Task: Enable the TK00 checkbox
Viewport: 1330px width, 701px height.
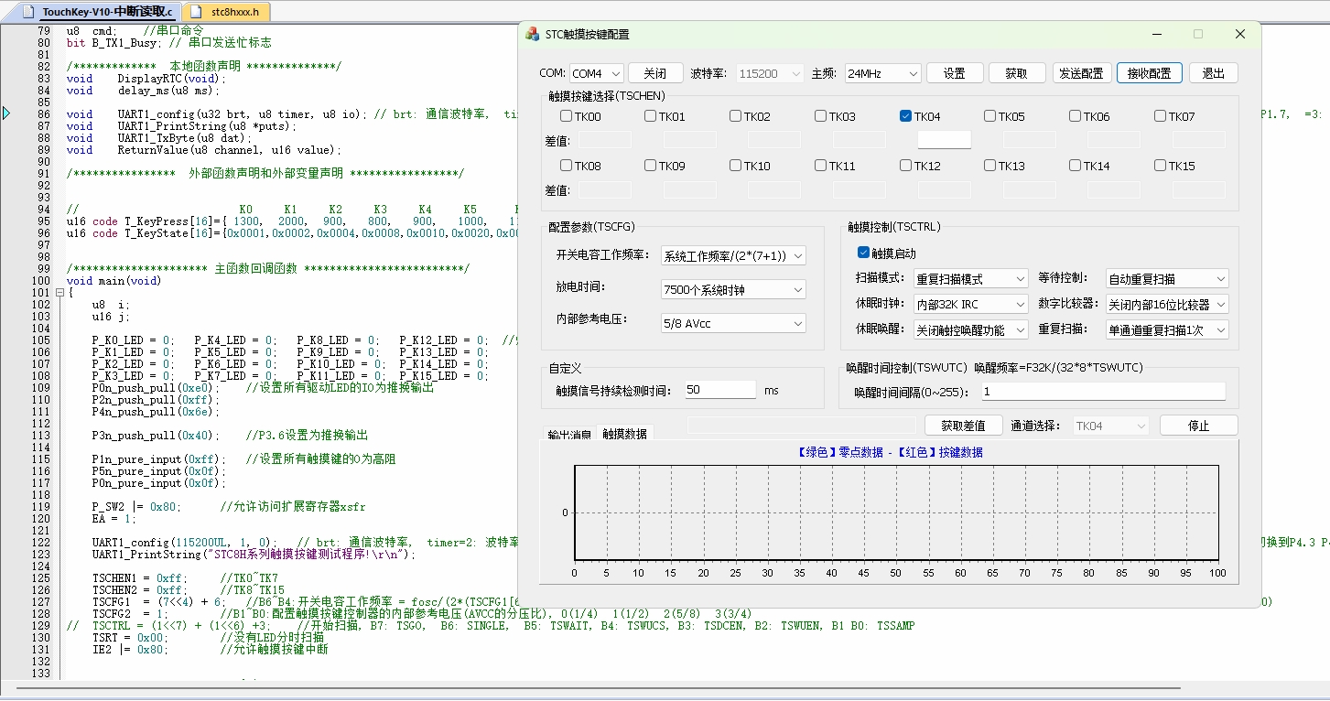Action: [x=566, y=116]
